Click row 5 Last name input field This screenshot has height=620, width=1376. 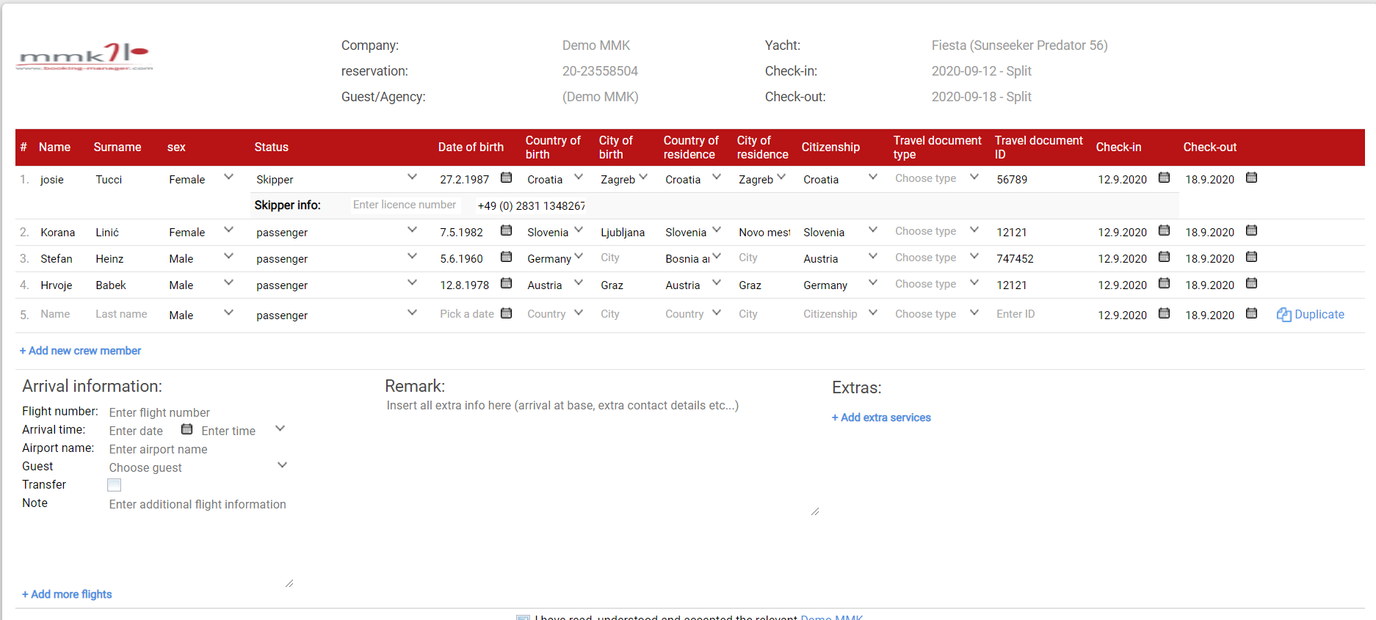(x=126, y=314)
